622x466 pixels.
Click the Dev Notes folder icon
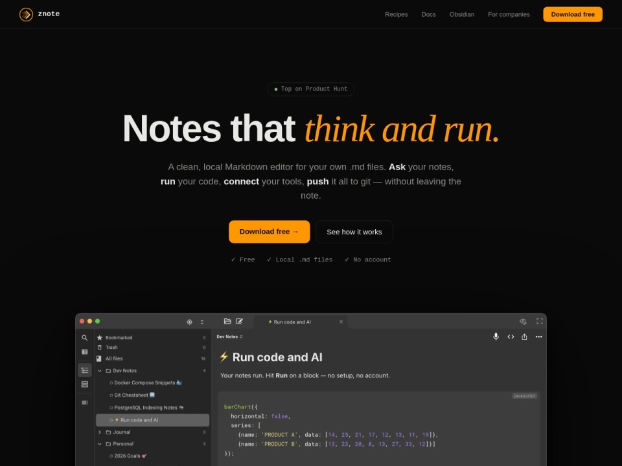[108, 370]
